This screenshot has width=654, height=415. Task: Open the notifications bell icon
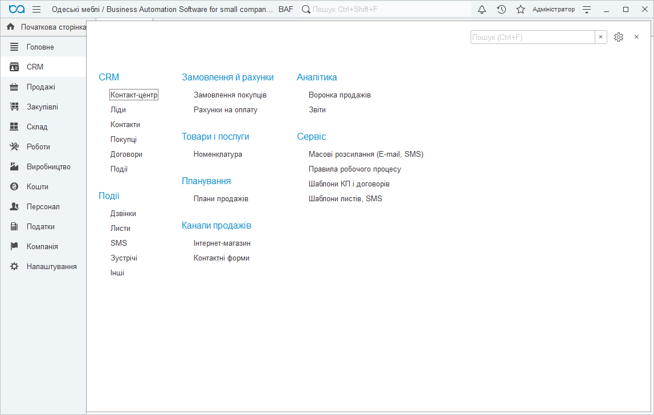click(x=482, y=10)
